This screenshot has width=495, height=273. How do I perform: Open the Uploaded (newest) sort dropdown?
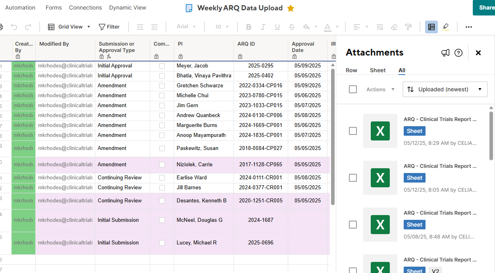click(445, 89)
